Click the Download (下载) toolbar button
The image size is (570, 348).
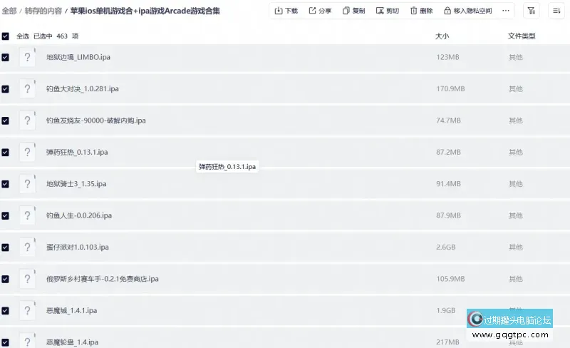(286, 11)
